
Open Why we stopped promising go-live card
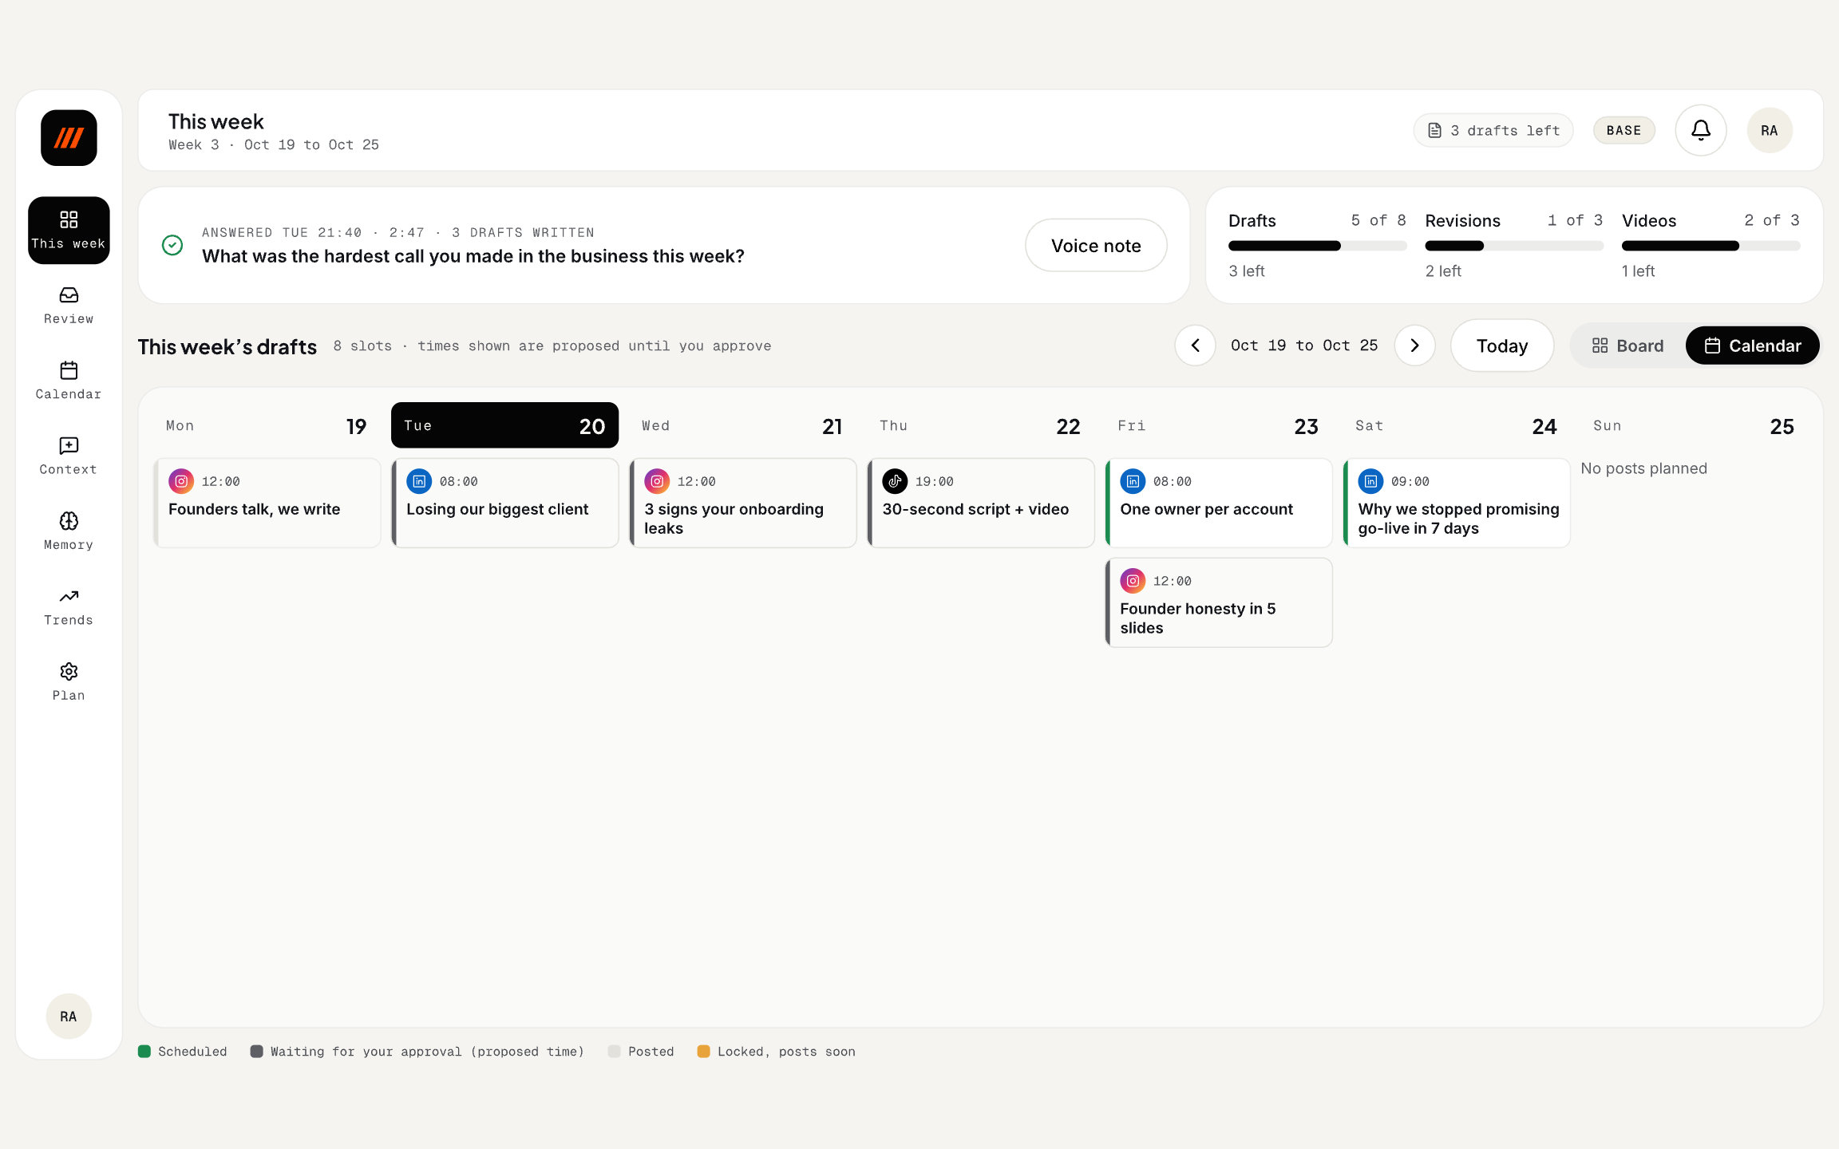(1456, 503)
